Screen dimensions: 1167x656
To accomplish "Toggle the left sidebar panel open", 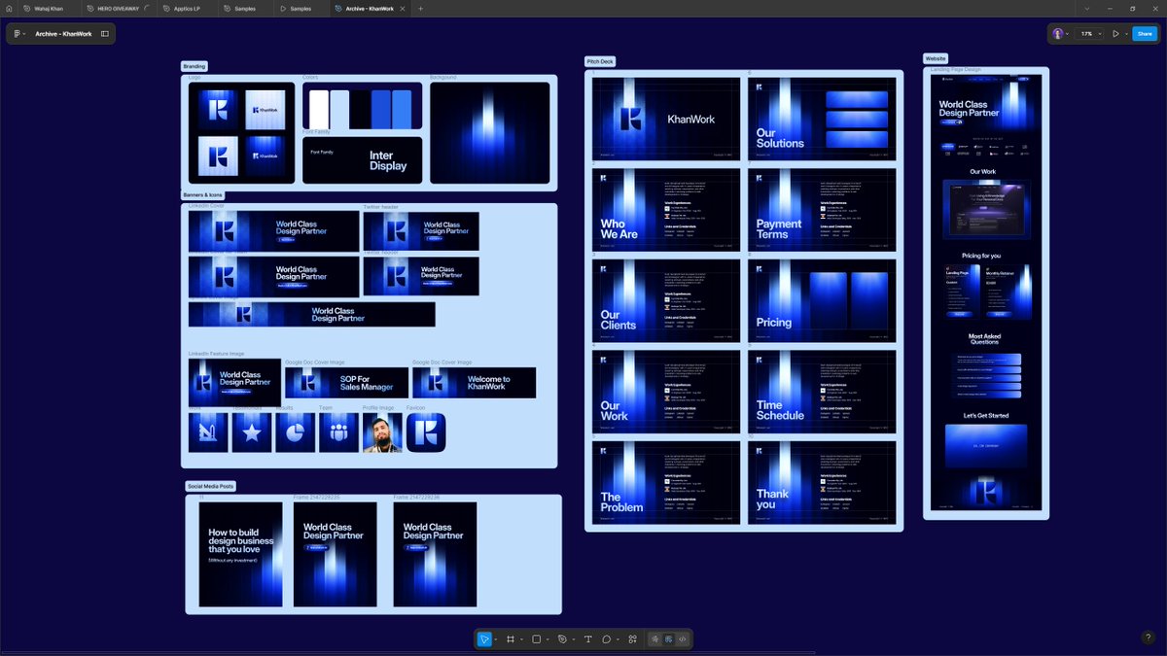I will [x=107, y=33].
